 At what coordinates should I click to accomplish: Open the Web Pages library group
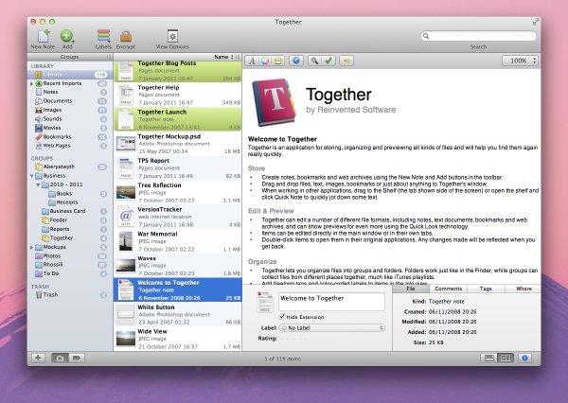click(70, 146)
